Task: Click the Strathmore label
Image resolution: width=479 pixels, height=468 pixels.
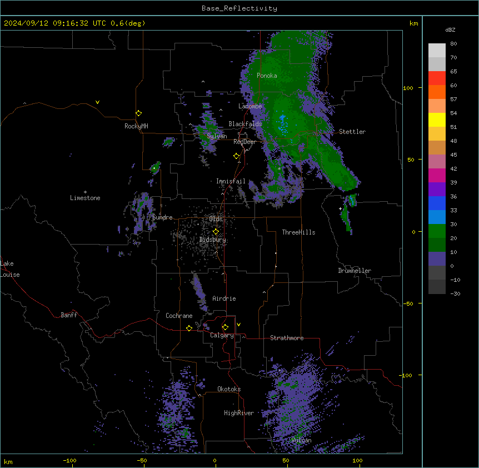Action: 287,338
